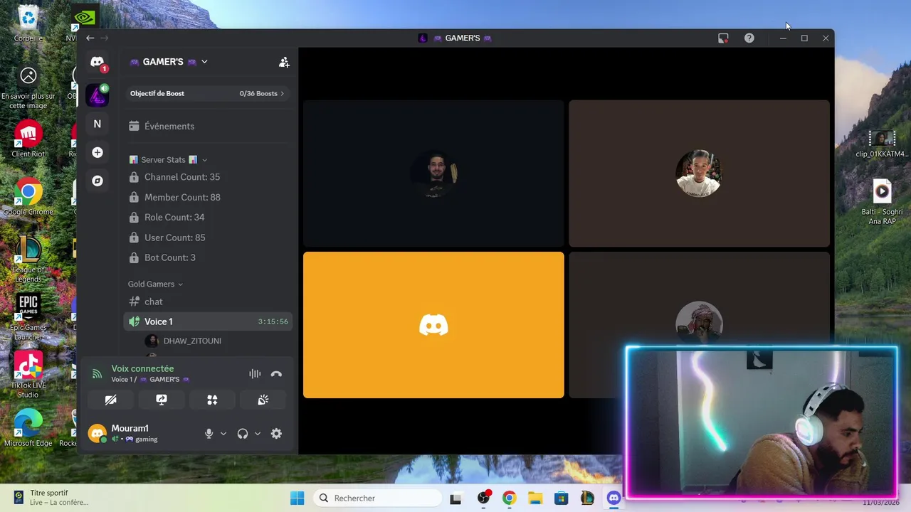
Task: Select the Corbeille recycle bin icon
Action: (28, 23)
